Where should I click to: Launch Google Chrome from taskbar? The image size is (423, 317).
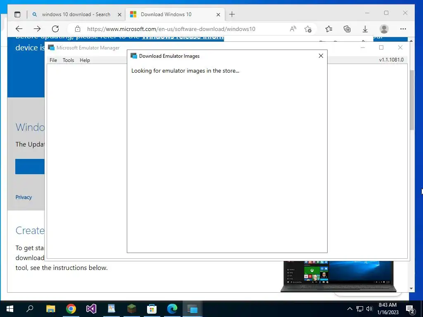(71, 309)
